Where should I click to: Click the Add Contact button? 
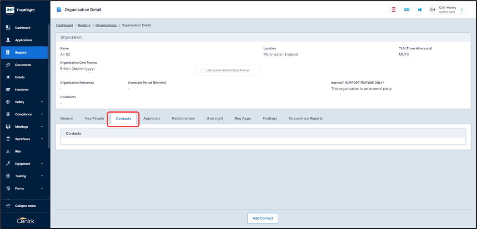pyautogui.click(x=262, y=218)
